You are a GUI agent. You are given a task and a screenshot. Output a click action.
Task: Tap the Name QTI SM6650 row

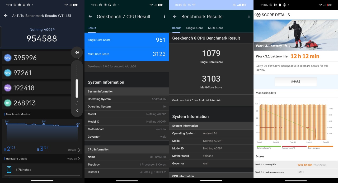click(127, 157)
